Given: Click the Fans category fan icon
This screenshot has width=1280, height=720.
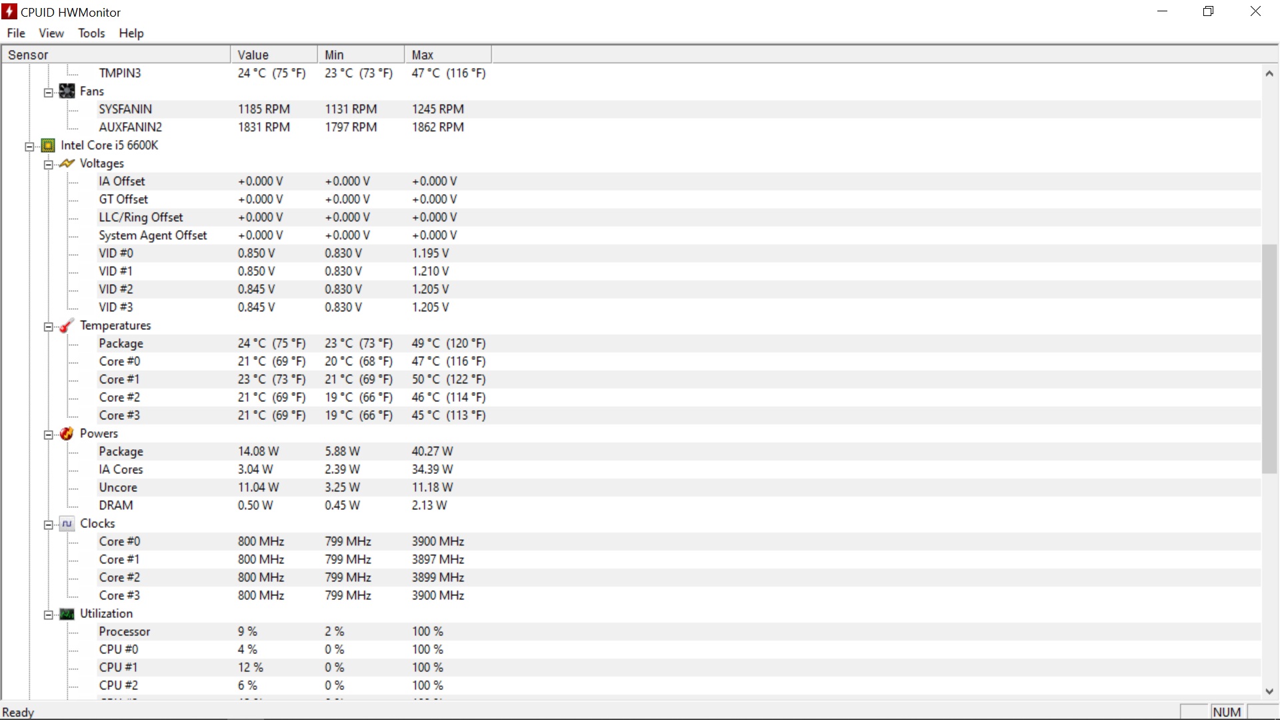Looking at the screenshot, I should (67, 91).
